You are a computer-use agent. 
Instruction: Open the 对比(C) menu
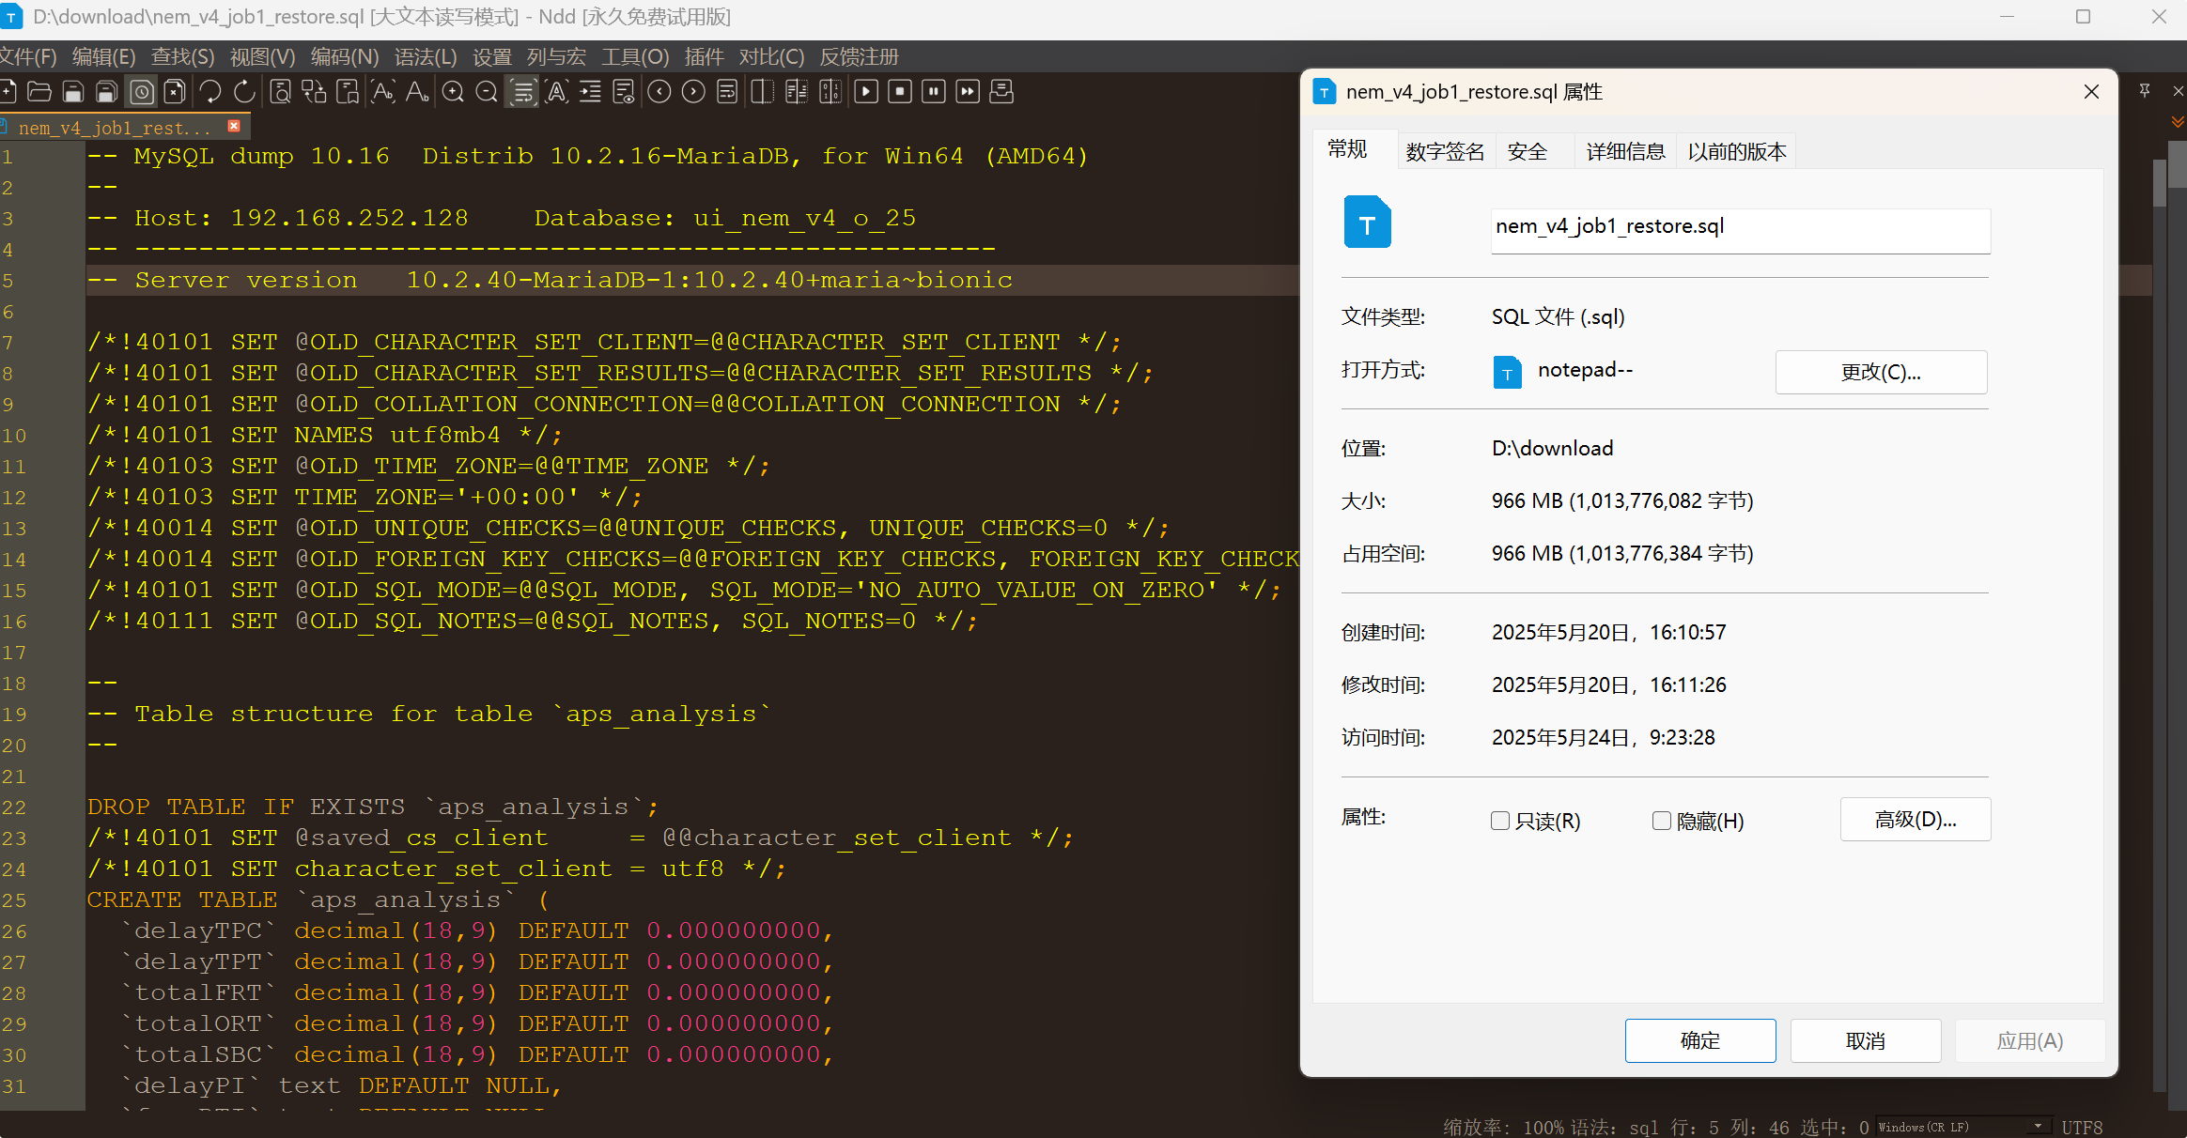coord(771,56)
